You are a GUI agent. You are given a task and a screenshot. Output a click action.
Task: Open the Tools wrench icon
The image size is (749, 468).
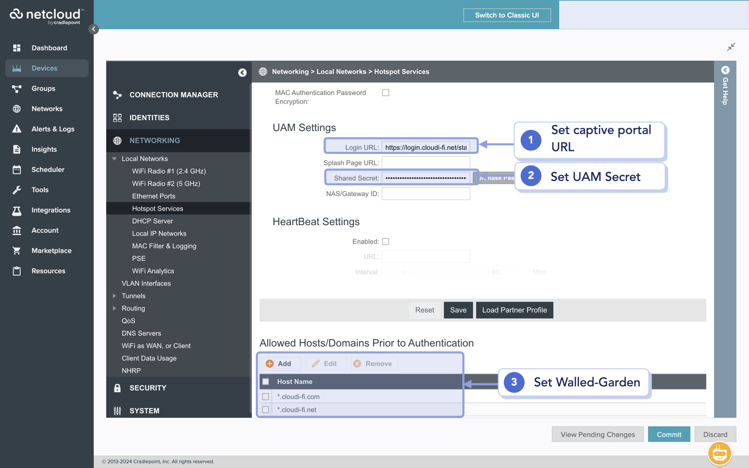click(x=17, y=190)
